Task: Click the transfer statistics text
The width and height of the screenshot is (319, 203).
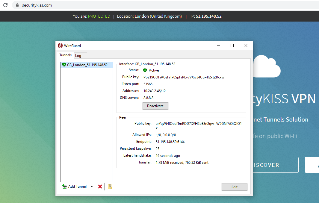Action: point(182,163)
